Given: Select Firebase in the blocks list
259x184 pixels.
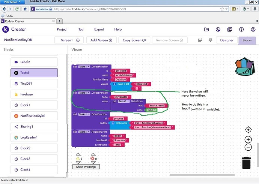Looking at the screenshot, I should coord(34,94).
